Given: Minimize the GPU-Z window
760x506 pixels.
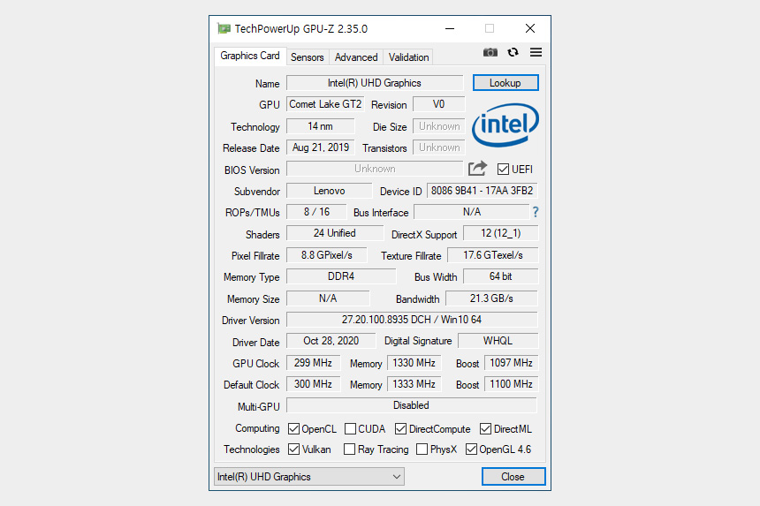Looking at the screenshot, I should click(x=450, y=28).
